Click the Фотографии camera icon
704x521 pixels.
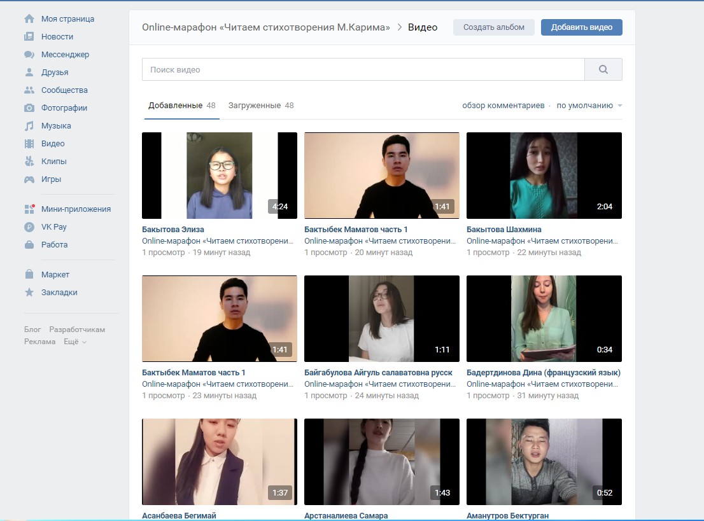pos(29,108)
